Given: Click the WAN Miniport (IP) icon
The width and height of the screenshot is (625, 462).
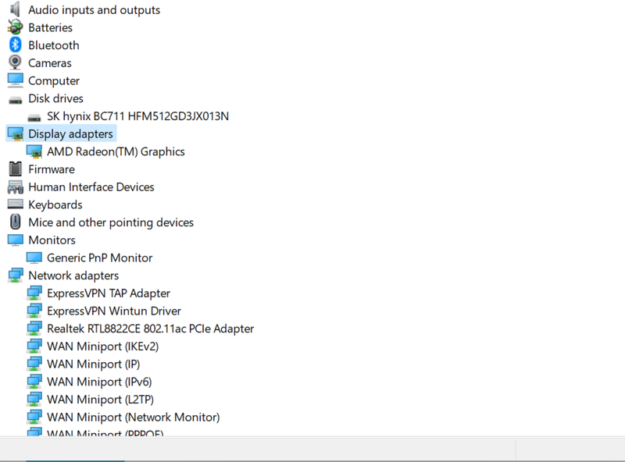Looking at the screenshot, I should [34, 364].
